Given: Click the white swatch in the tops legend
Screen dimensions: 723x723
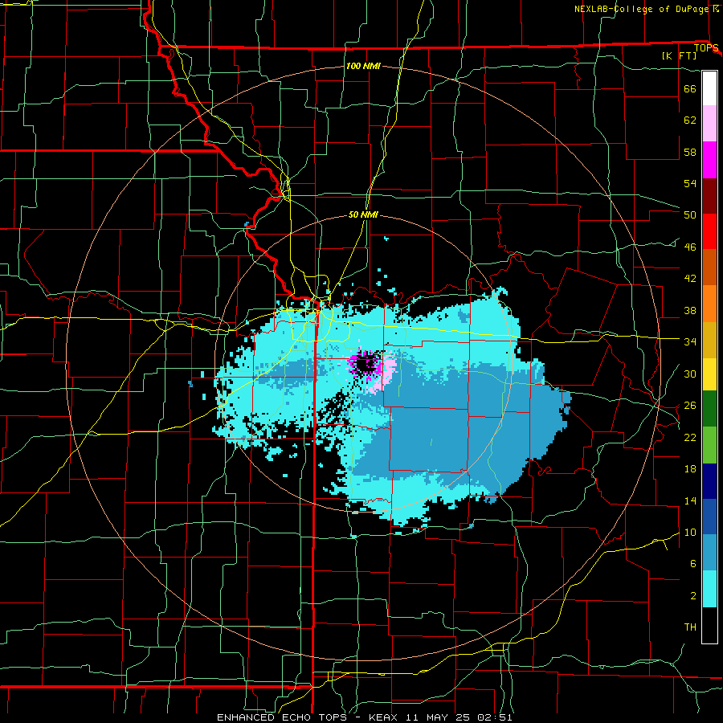Looking at the screenshot, I should pyautogui.click(x=709, y=88).
